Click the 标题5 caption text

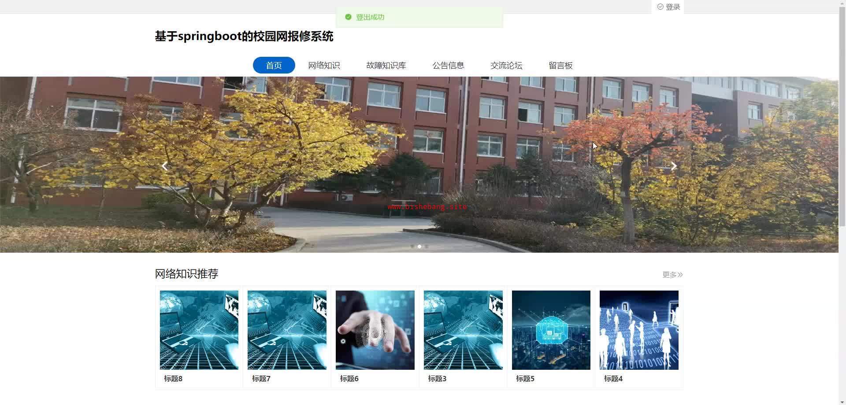(525, 379)
